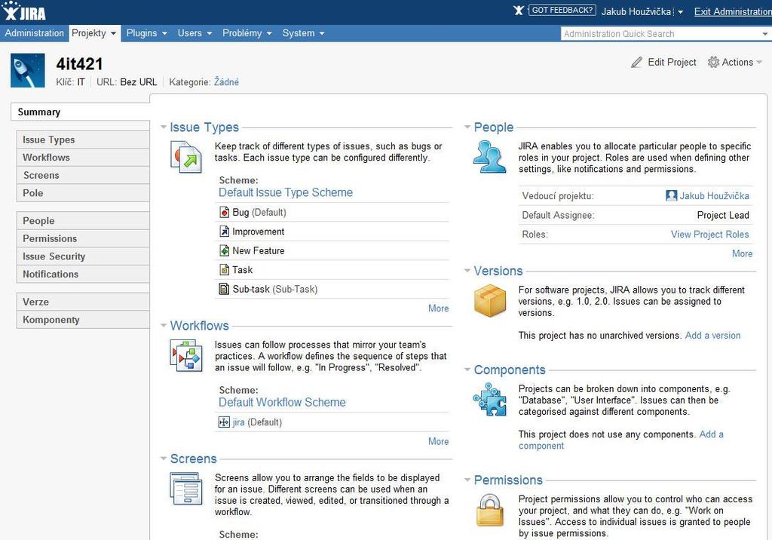The height and width of the screenshot is (540, 772).
Task: Open the Actions dropdown
Action: pos(735,62)
